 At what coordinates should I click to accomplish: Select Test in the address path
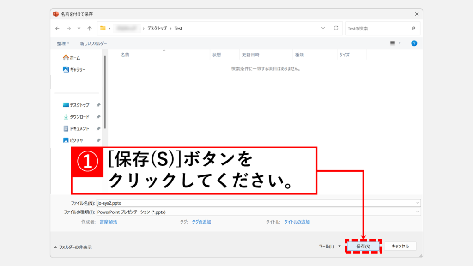point(178,28)
